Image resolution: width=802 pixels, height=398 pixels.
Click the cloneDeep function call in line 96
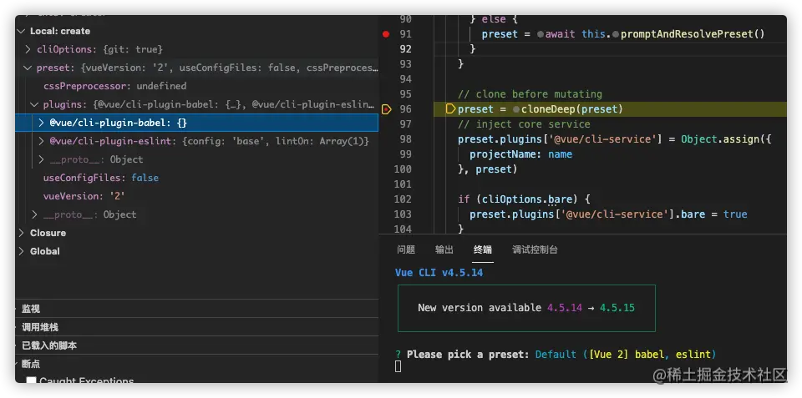coord(548,109)
